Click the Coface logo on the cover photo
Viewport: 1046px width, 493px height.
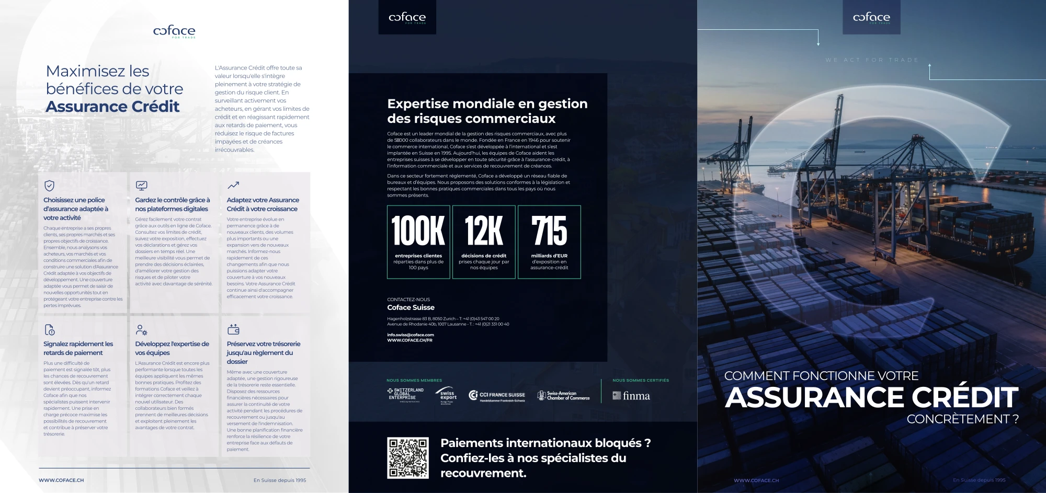pyautogui.click(x=871, y=18)
